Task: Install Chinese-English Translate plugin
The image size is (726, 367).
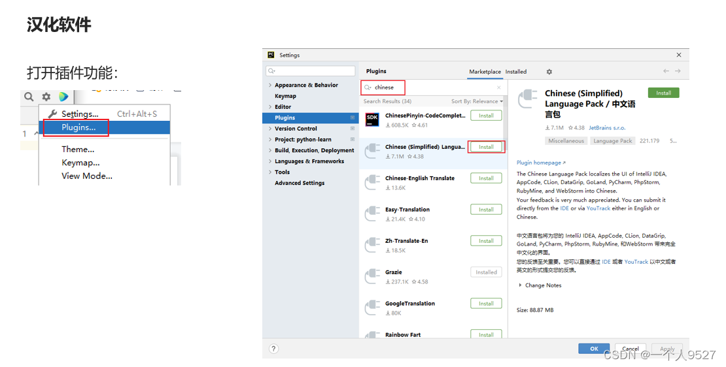Action: pyautogui.click(x=486, y=178)
